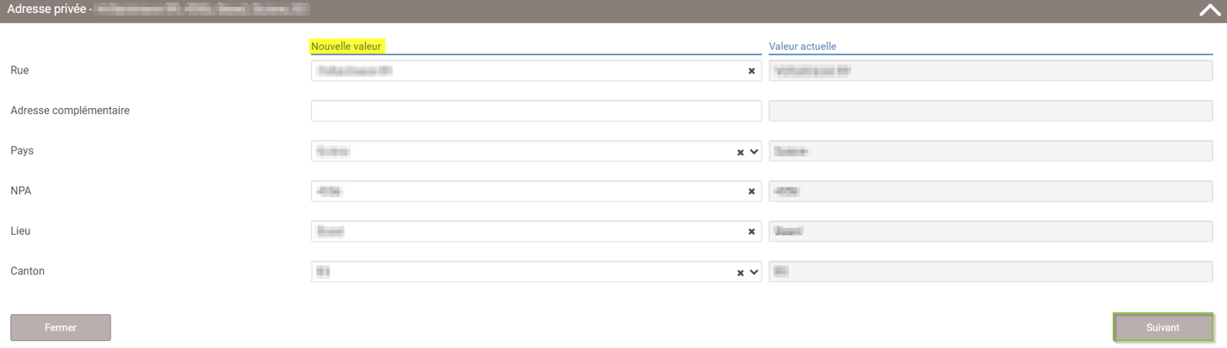Clear the Canton selection with x icon
This screenshot has height=348, width=1227.
[x=740, y=273]
